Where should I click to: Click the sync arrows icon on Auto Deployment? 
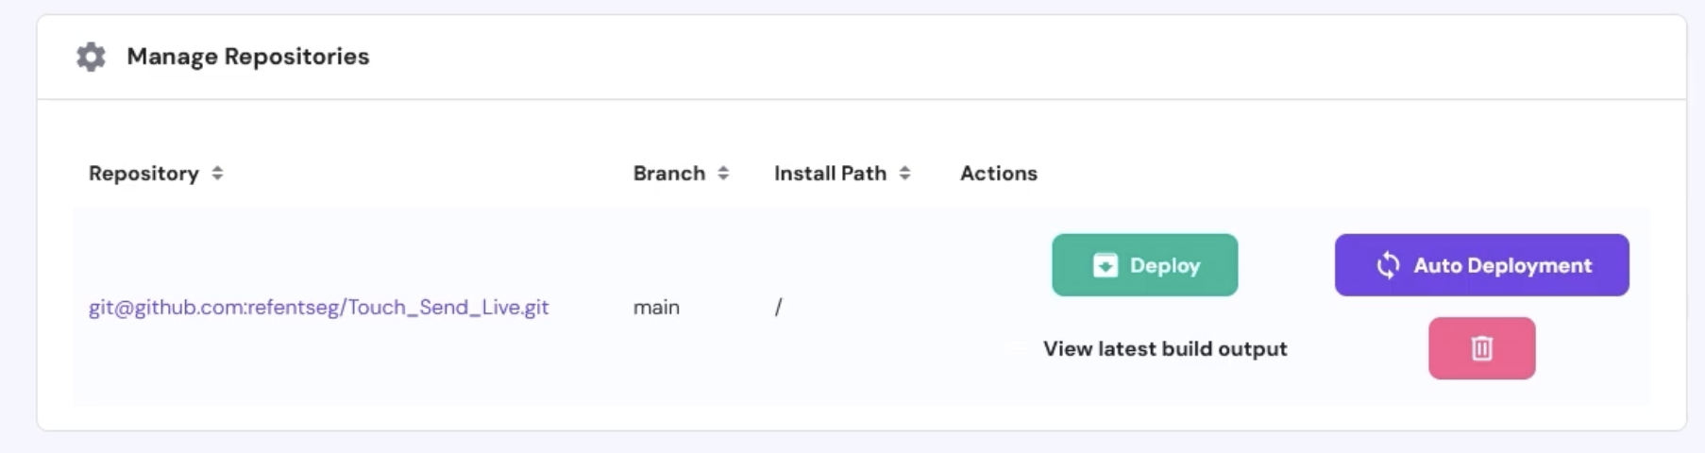(1388, 266)
